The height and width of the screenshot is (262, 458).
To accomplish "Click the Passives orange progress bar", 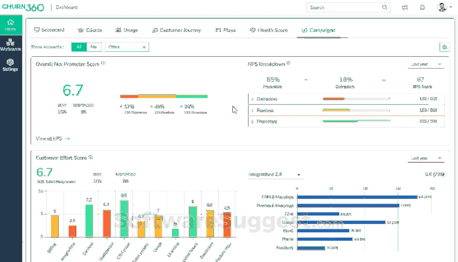I will [x=336, y=110].
